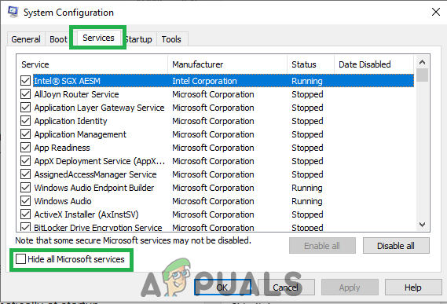Image resolution: width=447 pixels, height=304 pixels.
Task: Enable Hide all Microsoft services
Action: (x=20, y=259)
